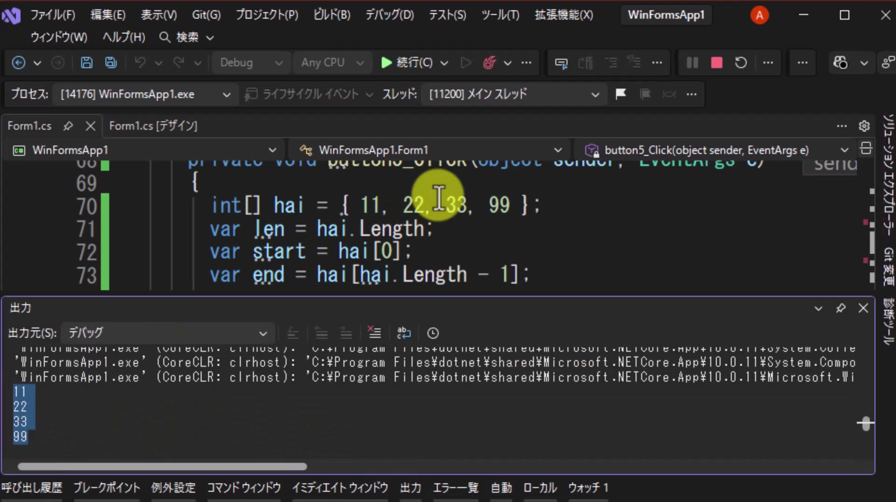Click the Output panel horizontal scrollbar
The width and height of the screenshot is (896, 502).
point(162,467)
